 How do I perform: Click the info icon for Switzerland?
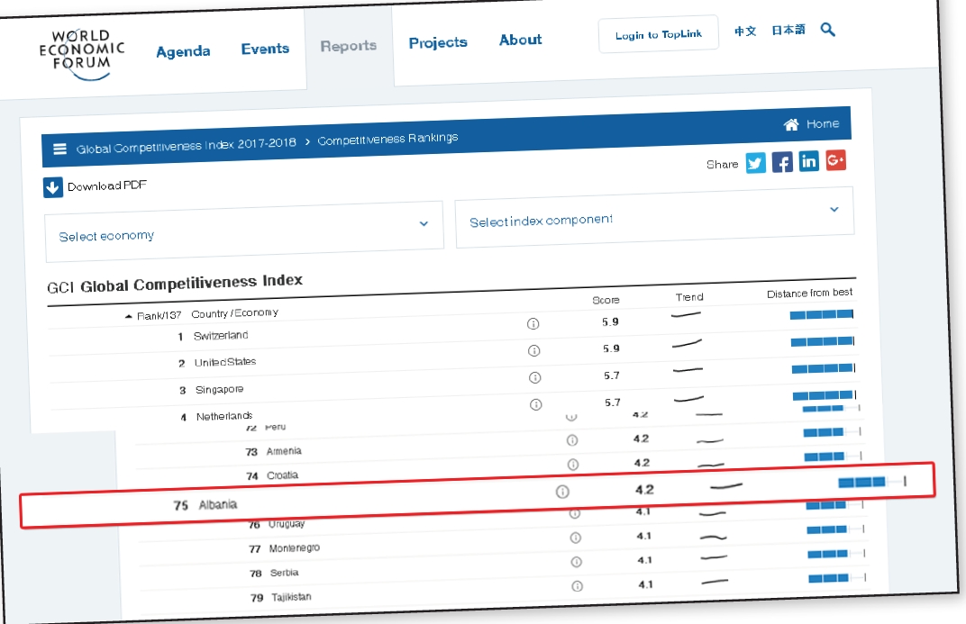(x=533, y=324)
